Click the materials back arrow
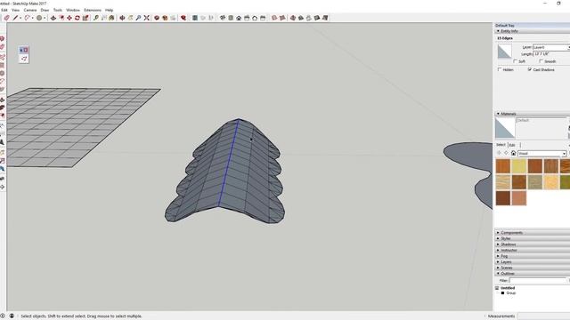The height and width of the screenshot is (320, 570). tap(499, 154)
